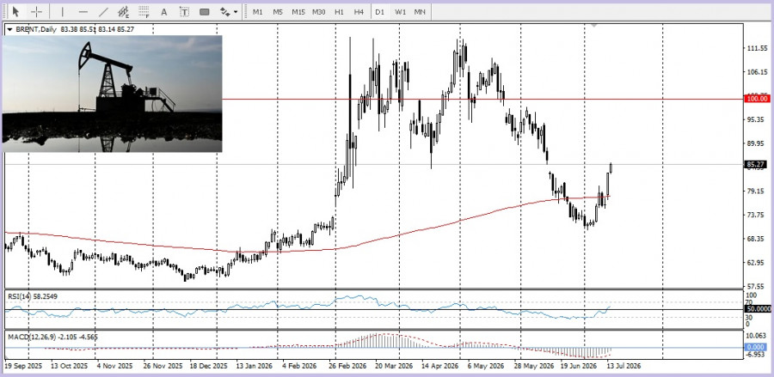This screenshot has height=377, width=774.
Task: Switch chart to D1 timeframe
Action: tap(379, 12)
